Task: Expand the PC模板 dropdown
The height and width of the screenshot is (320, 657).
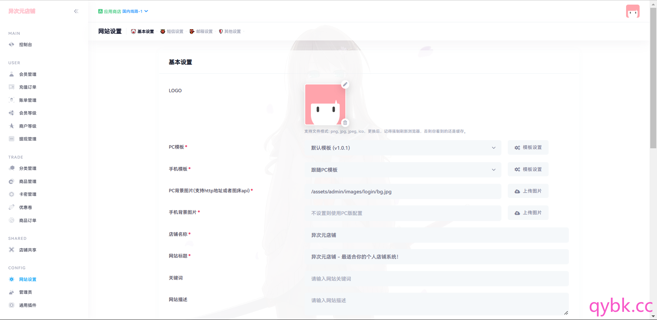Action: [403, 148]
